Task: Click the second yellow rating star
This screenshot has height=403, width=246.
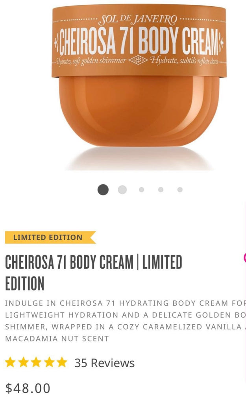Action: point(23,362)
